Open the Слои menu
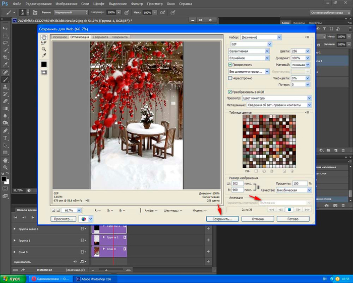 click(85, 4)
